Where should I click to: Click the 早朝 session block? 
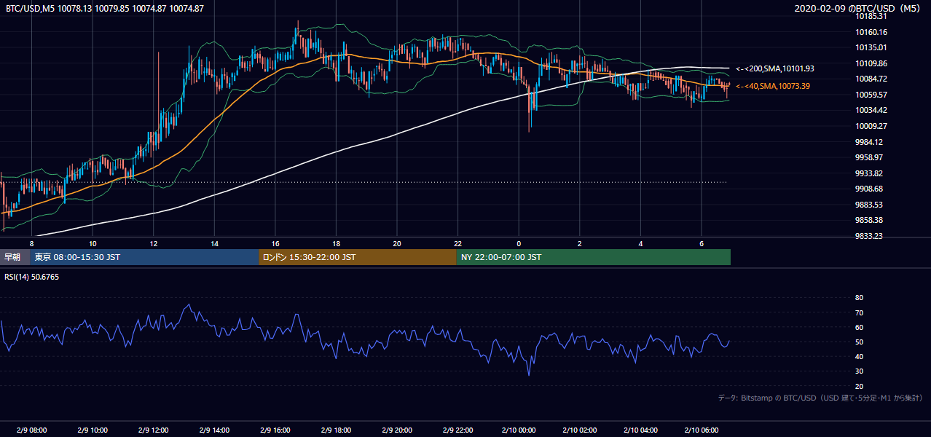pos(15,257)
